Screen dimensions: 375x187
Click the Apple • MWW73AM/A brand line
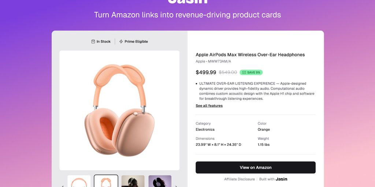[213, 61]
